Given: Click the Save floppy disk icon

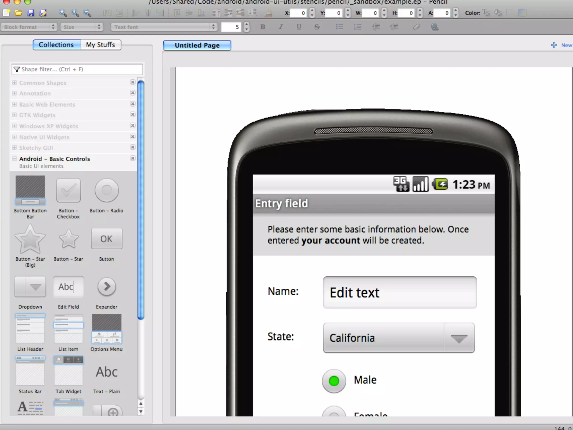Looking at the screenshot, I should pyautogui.click(x=31, y=13).
